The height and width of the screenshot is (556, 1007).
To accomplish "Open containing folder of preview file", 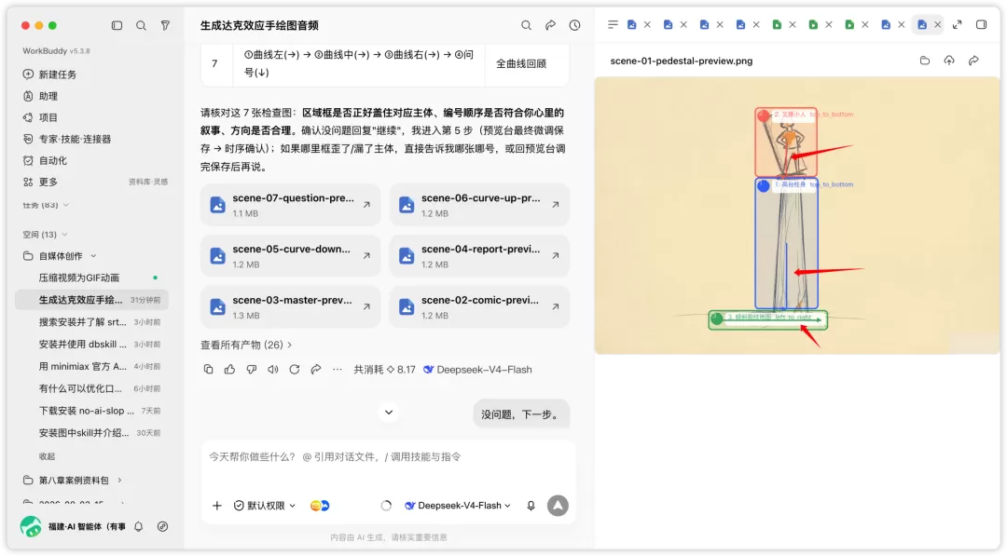I will click(925, 61).
